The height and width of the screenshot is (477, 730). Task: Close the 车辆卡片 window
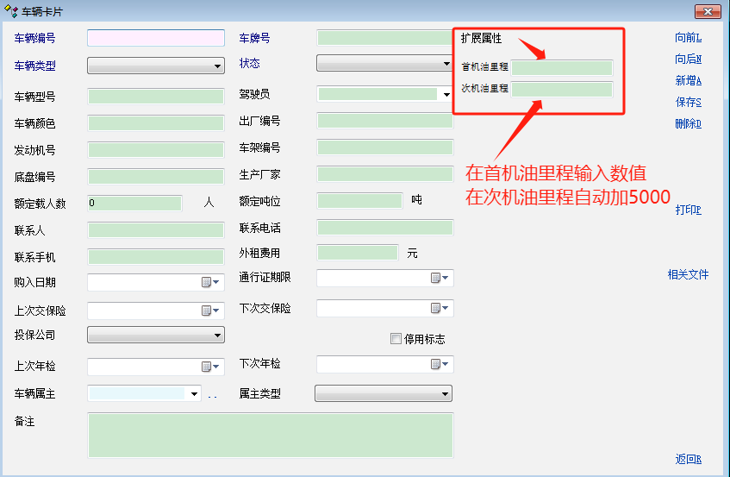click(x=708, y=11)
